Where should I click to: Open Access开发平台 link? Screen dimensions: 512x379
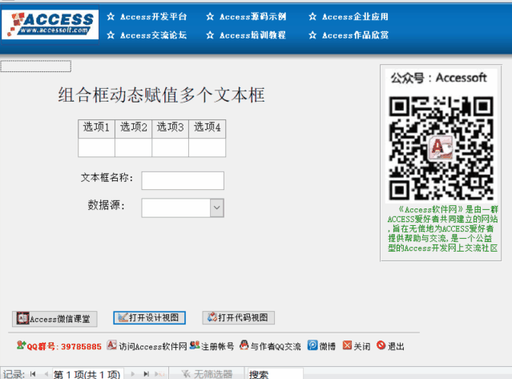tap(154, 17)
